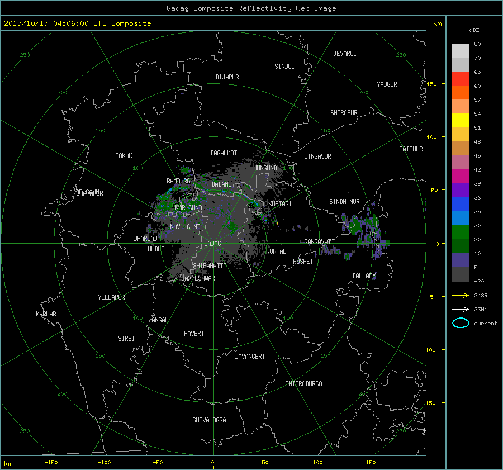Click the SIRSI city label

[x=126, y=339]
